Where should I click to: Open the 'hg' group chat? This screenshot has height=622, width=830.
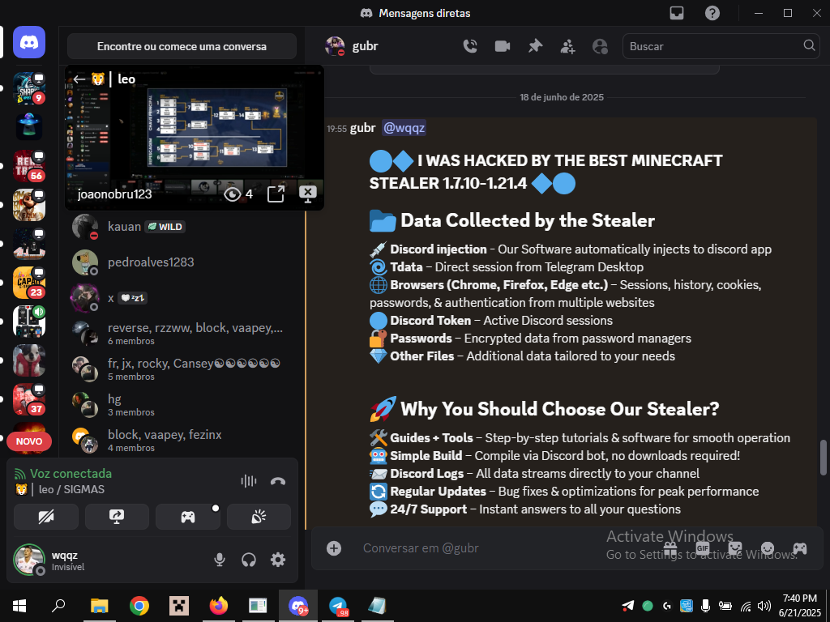click(x=183, y=405)
